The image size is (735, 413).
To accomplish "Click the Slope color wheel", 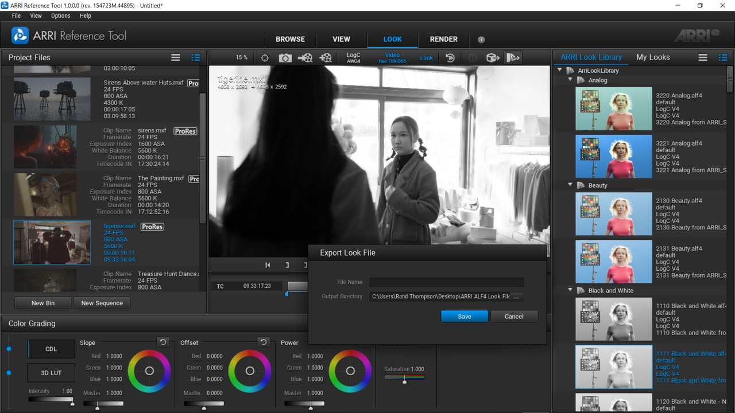I will coord(149,371).
